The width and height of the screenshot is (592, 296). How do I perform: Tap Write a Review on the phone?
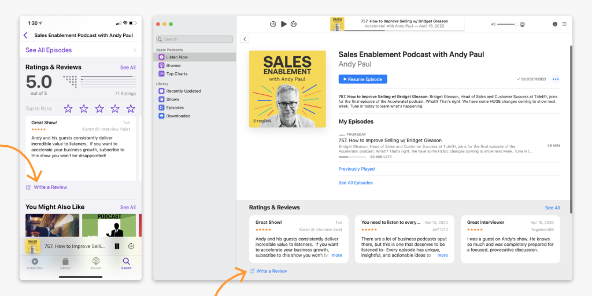(46, 187)
